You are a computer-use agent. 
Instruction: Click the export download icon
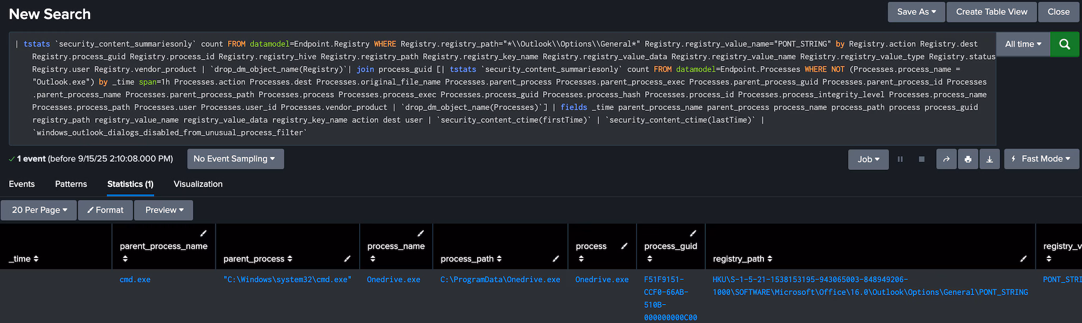(x=990, y=159)
